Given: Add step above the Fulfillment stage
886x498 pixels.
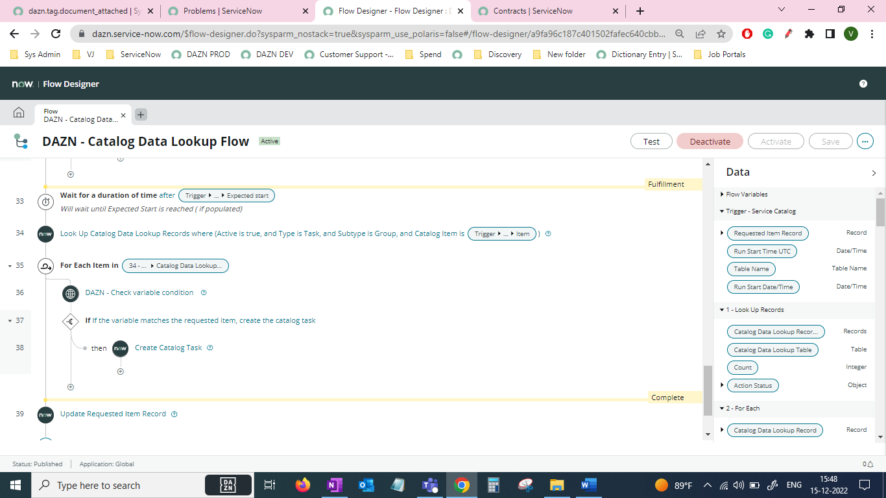Looking at the screenshot, I should (71, 174).
